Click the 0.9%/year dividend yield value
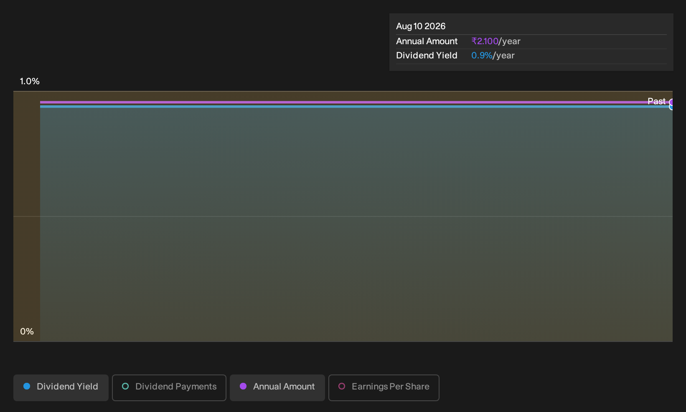The height and width of the screenshot is (412, 686). point(493,55)
